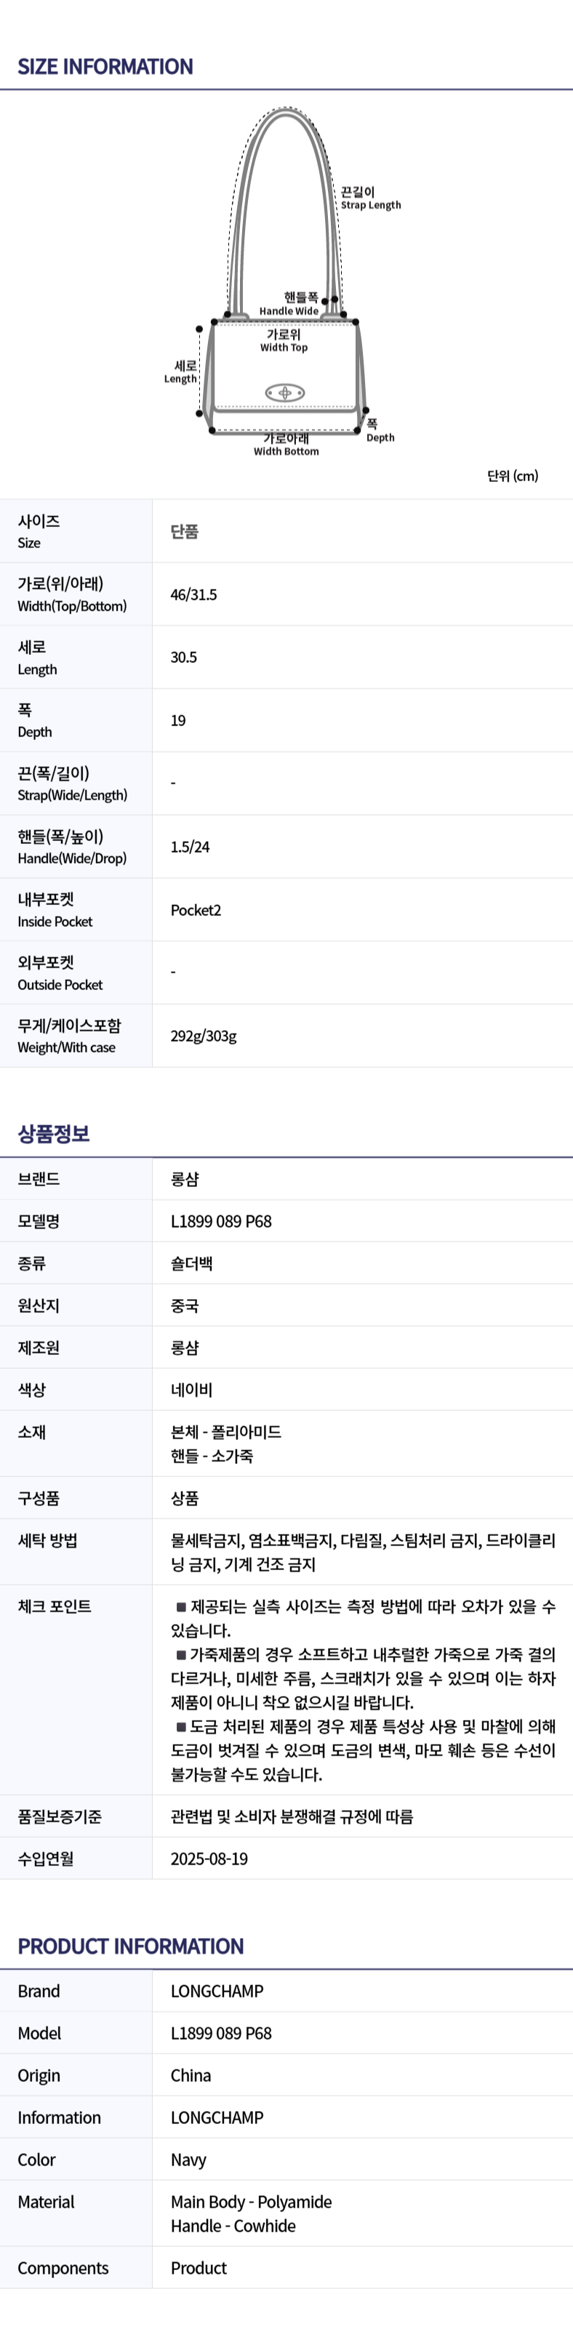
Task: Click the Handle Wide label on diagram
Action: 289,305
